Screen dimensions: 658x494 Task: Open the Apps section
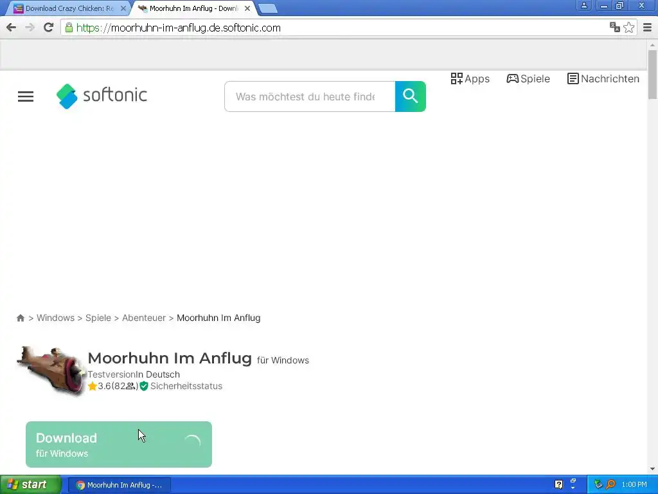pos(470,78)
